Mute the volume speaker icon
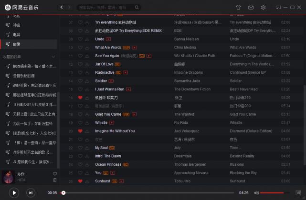 coord(256,193)
